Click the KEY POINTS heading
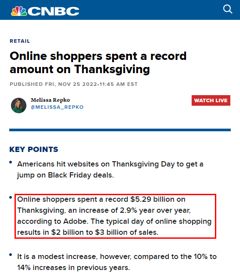240x274 pixels. coord(34,149)
